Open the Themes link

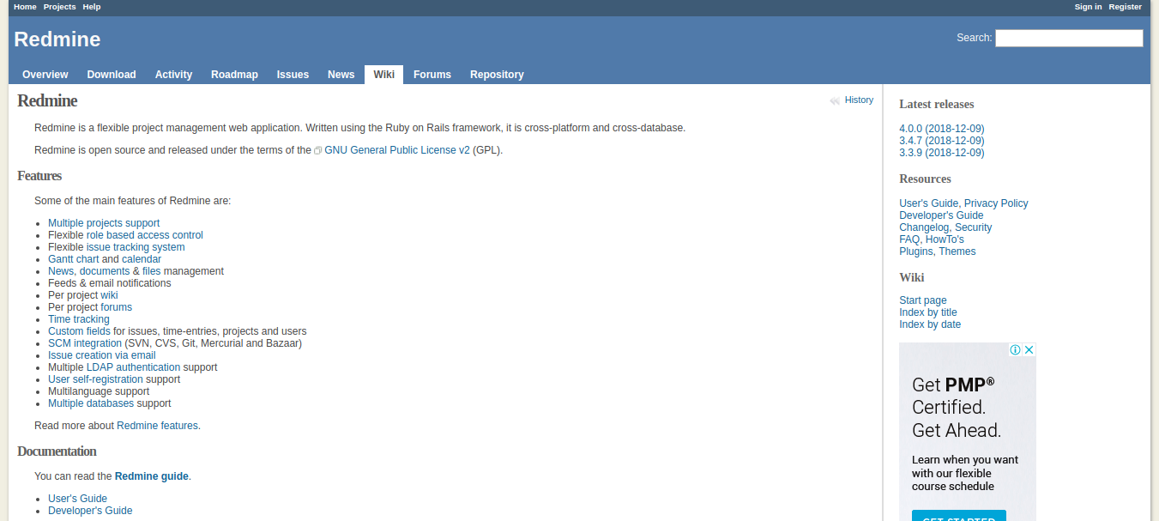pos(957,251)
